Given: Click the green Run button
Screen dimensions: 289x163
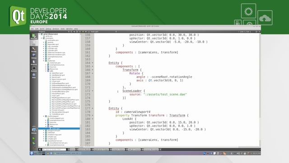Looking at the screenshot, I should coord(34,139).
